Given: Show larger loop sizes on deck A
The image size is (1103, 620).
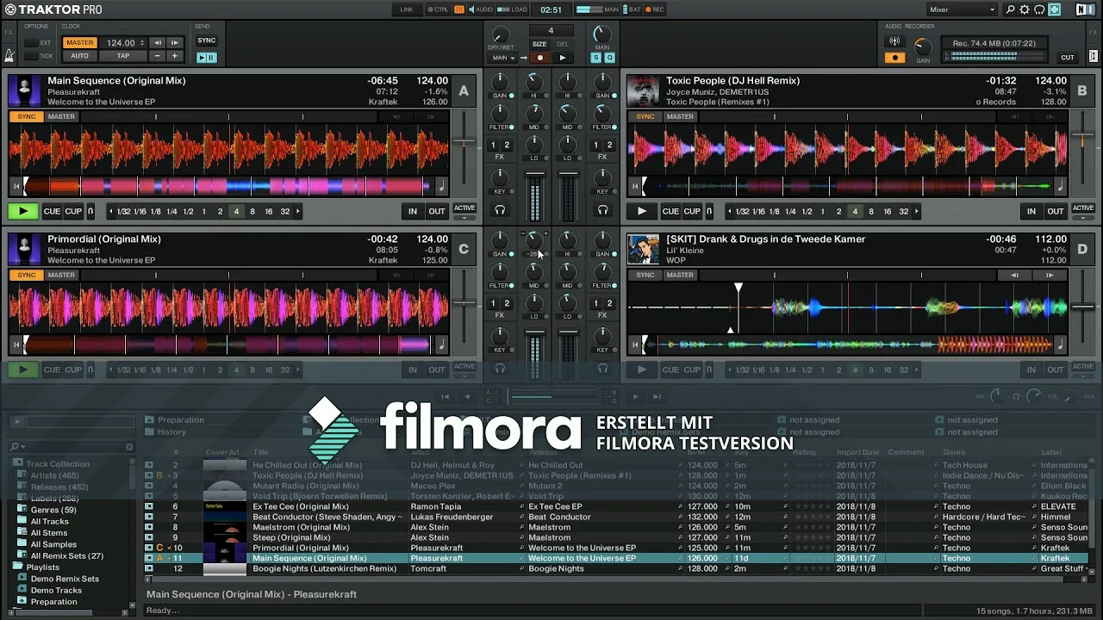Looking at the screenshot, I should point(298,211).
